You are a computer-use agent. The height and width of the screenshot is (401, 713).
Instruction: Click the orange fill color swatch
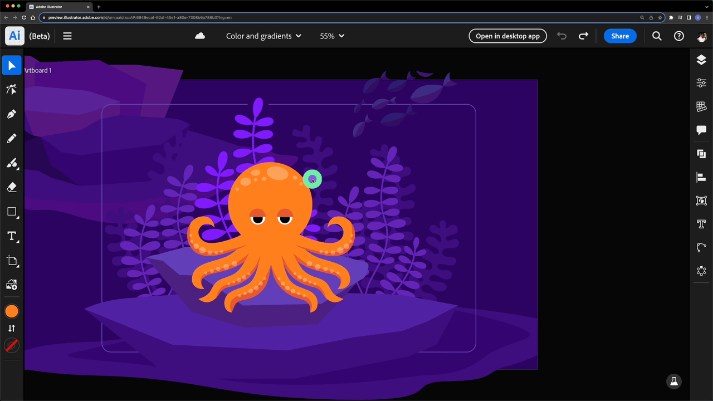tap(12, 311)
